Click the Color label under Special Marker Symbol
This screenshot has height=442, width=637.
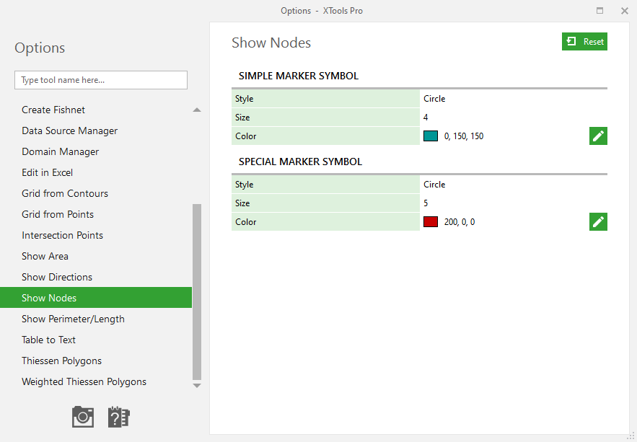[x=246, y=221]
